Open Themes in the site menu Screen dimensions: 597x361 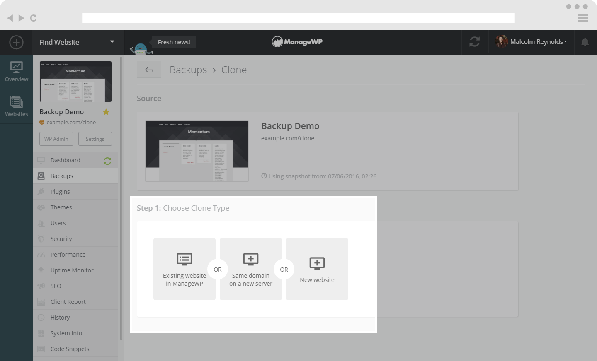75,207
